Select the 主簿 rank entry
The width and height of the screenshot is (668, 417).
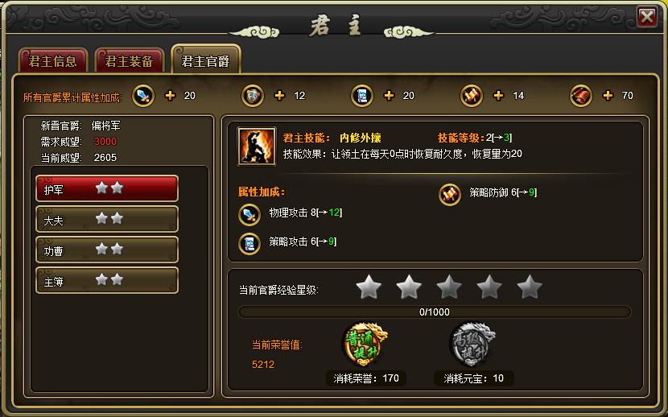[107, 280]
